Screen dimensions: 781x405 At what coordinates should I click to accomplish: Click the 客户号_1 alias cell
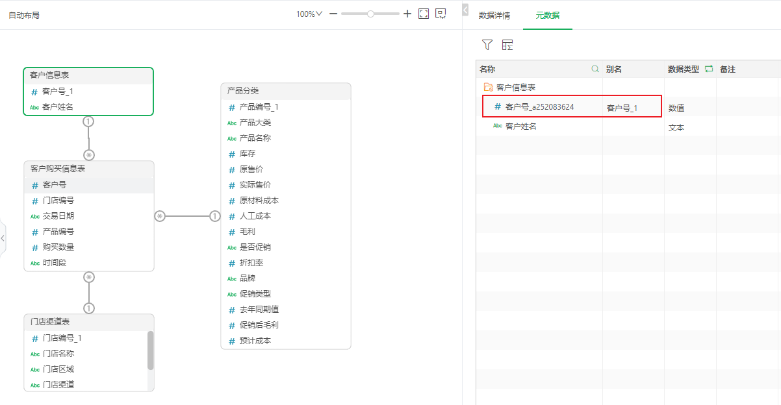pos(622,108)
